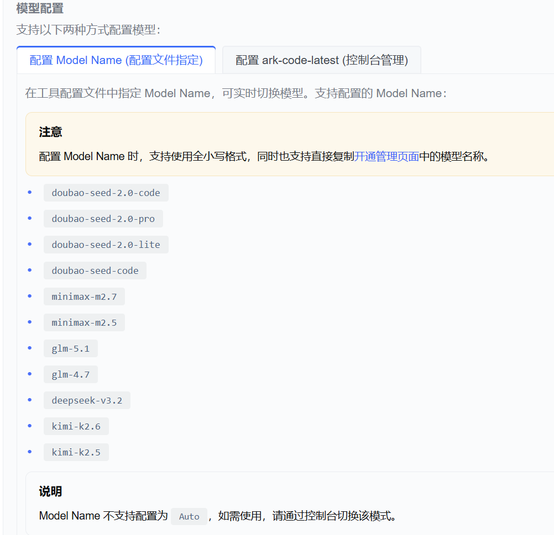Image resolution: width=554 pixels, height=535 pixels.
Task: Click the minimax-m2.7 code badge
Action: [84, 296]
